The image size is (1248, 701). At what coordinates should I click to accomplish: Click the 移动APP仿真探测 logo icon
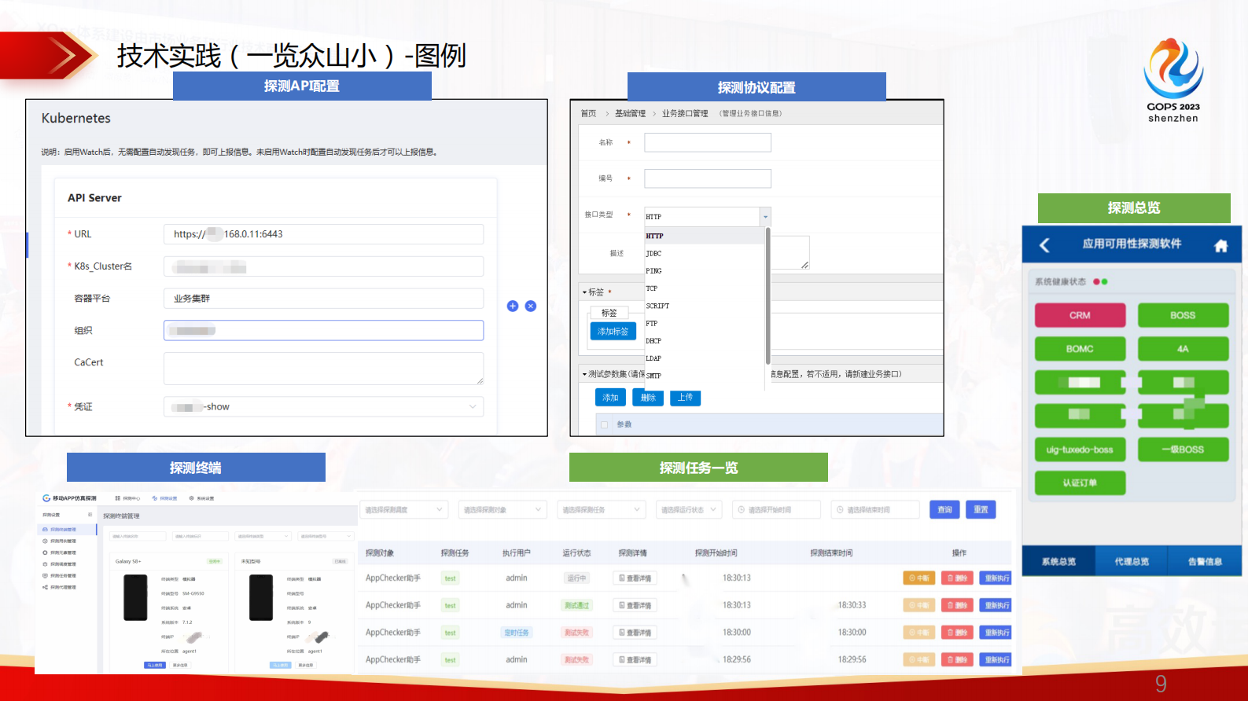click(x=46, y=498)
